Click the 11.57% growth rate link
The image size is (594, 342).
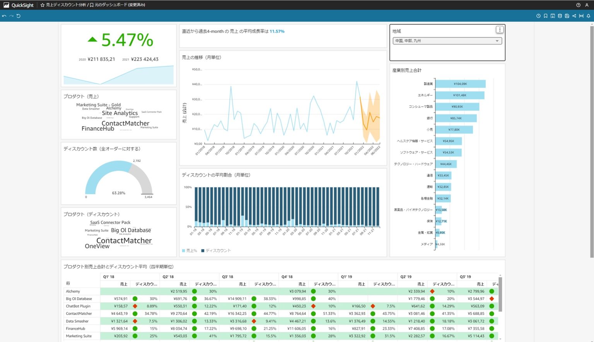tap(277, 31)
